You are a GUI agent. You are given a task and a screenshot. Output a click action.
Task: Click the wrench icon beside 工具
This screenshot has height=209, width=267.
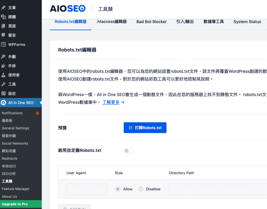coord(3,84)
